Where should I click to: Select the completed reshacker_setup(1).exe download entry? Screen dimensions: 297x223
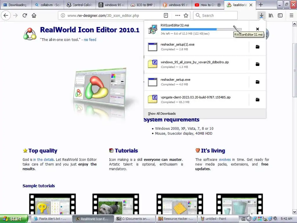[x=196, y=47]
